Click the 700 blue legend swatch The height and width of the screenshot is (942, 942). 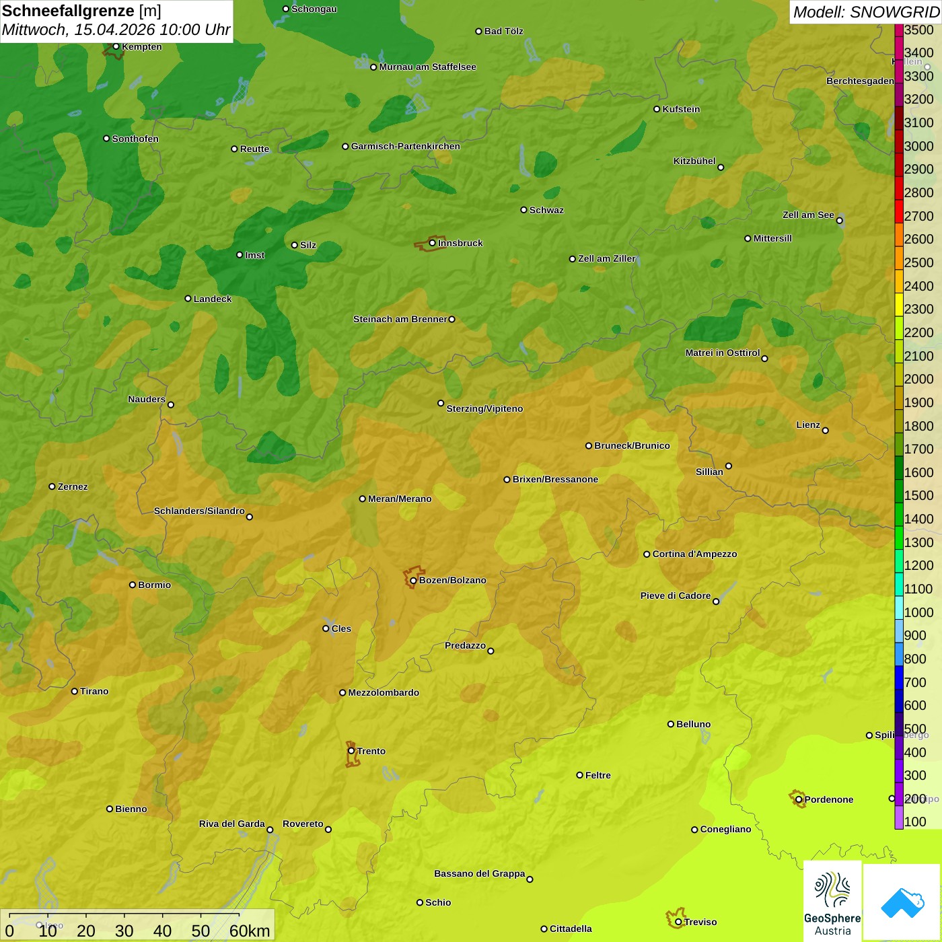click(x=898, y=678)
